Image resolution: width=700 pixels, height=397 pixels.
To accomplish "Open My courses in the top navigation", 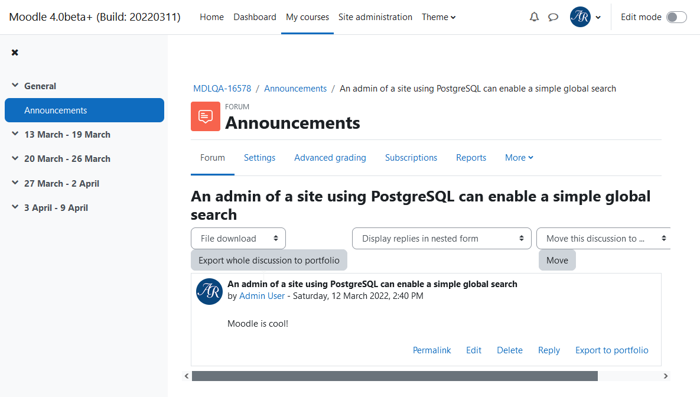I will click(308, 17).
